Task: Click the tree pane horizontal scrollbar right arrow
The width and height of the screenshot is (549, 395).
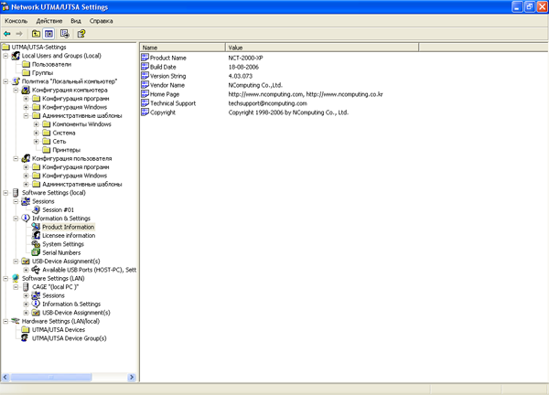Action: (132, 377)
